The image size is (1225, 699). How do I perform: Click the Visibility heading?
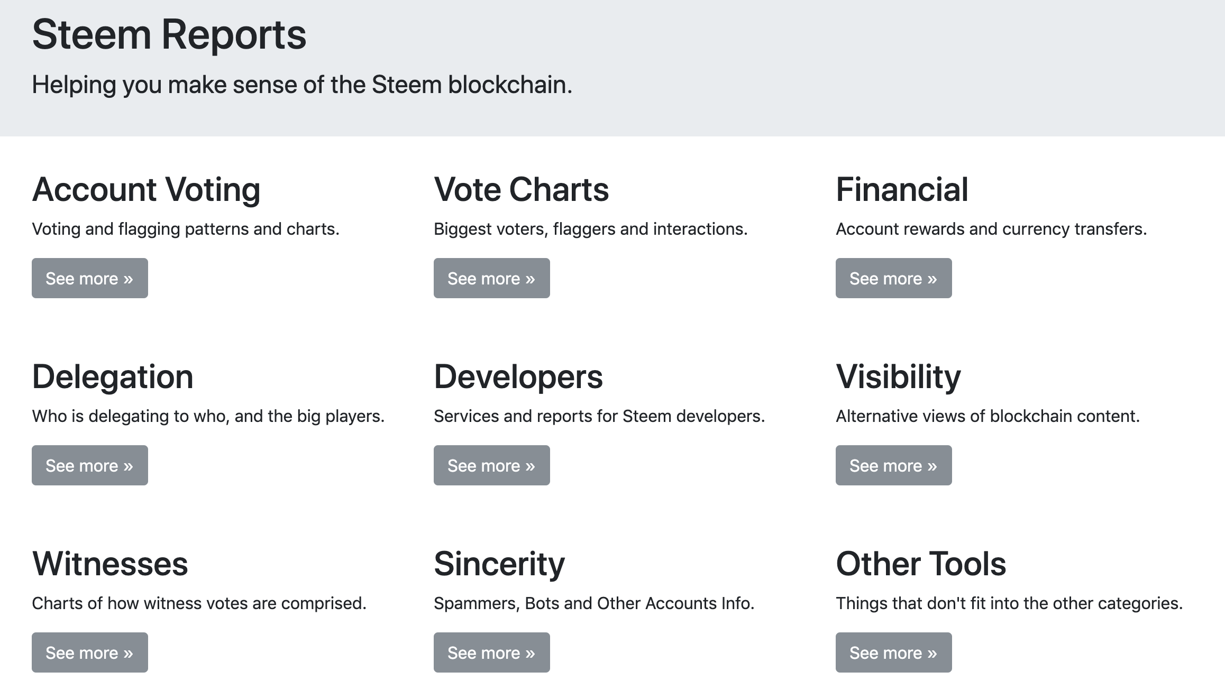[x=898, y=376]
